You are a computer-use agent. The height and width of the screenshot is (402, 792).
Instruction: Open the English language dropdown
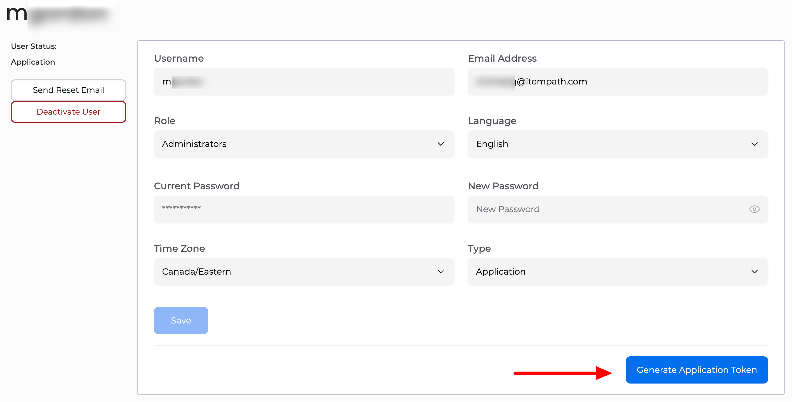coord(618,144)
